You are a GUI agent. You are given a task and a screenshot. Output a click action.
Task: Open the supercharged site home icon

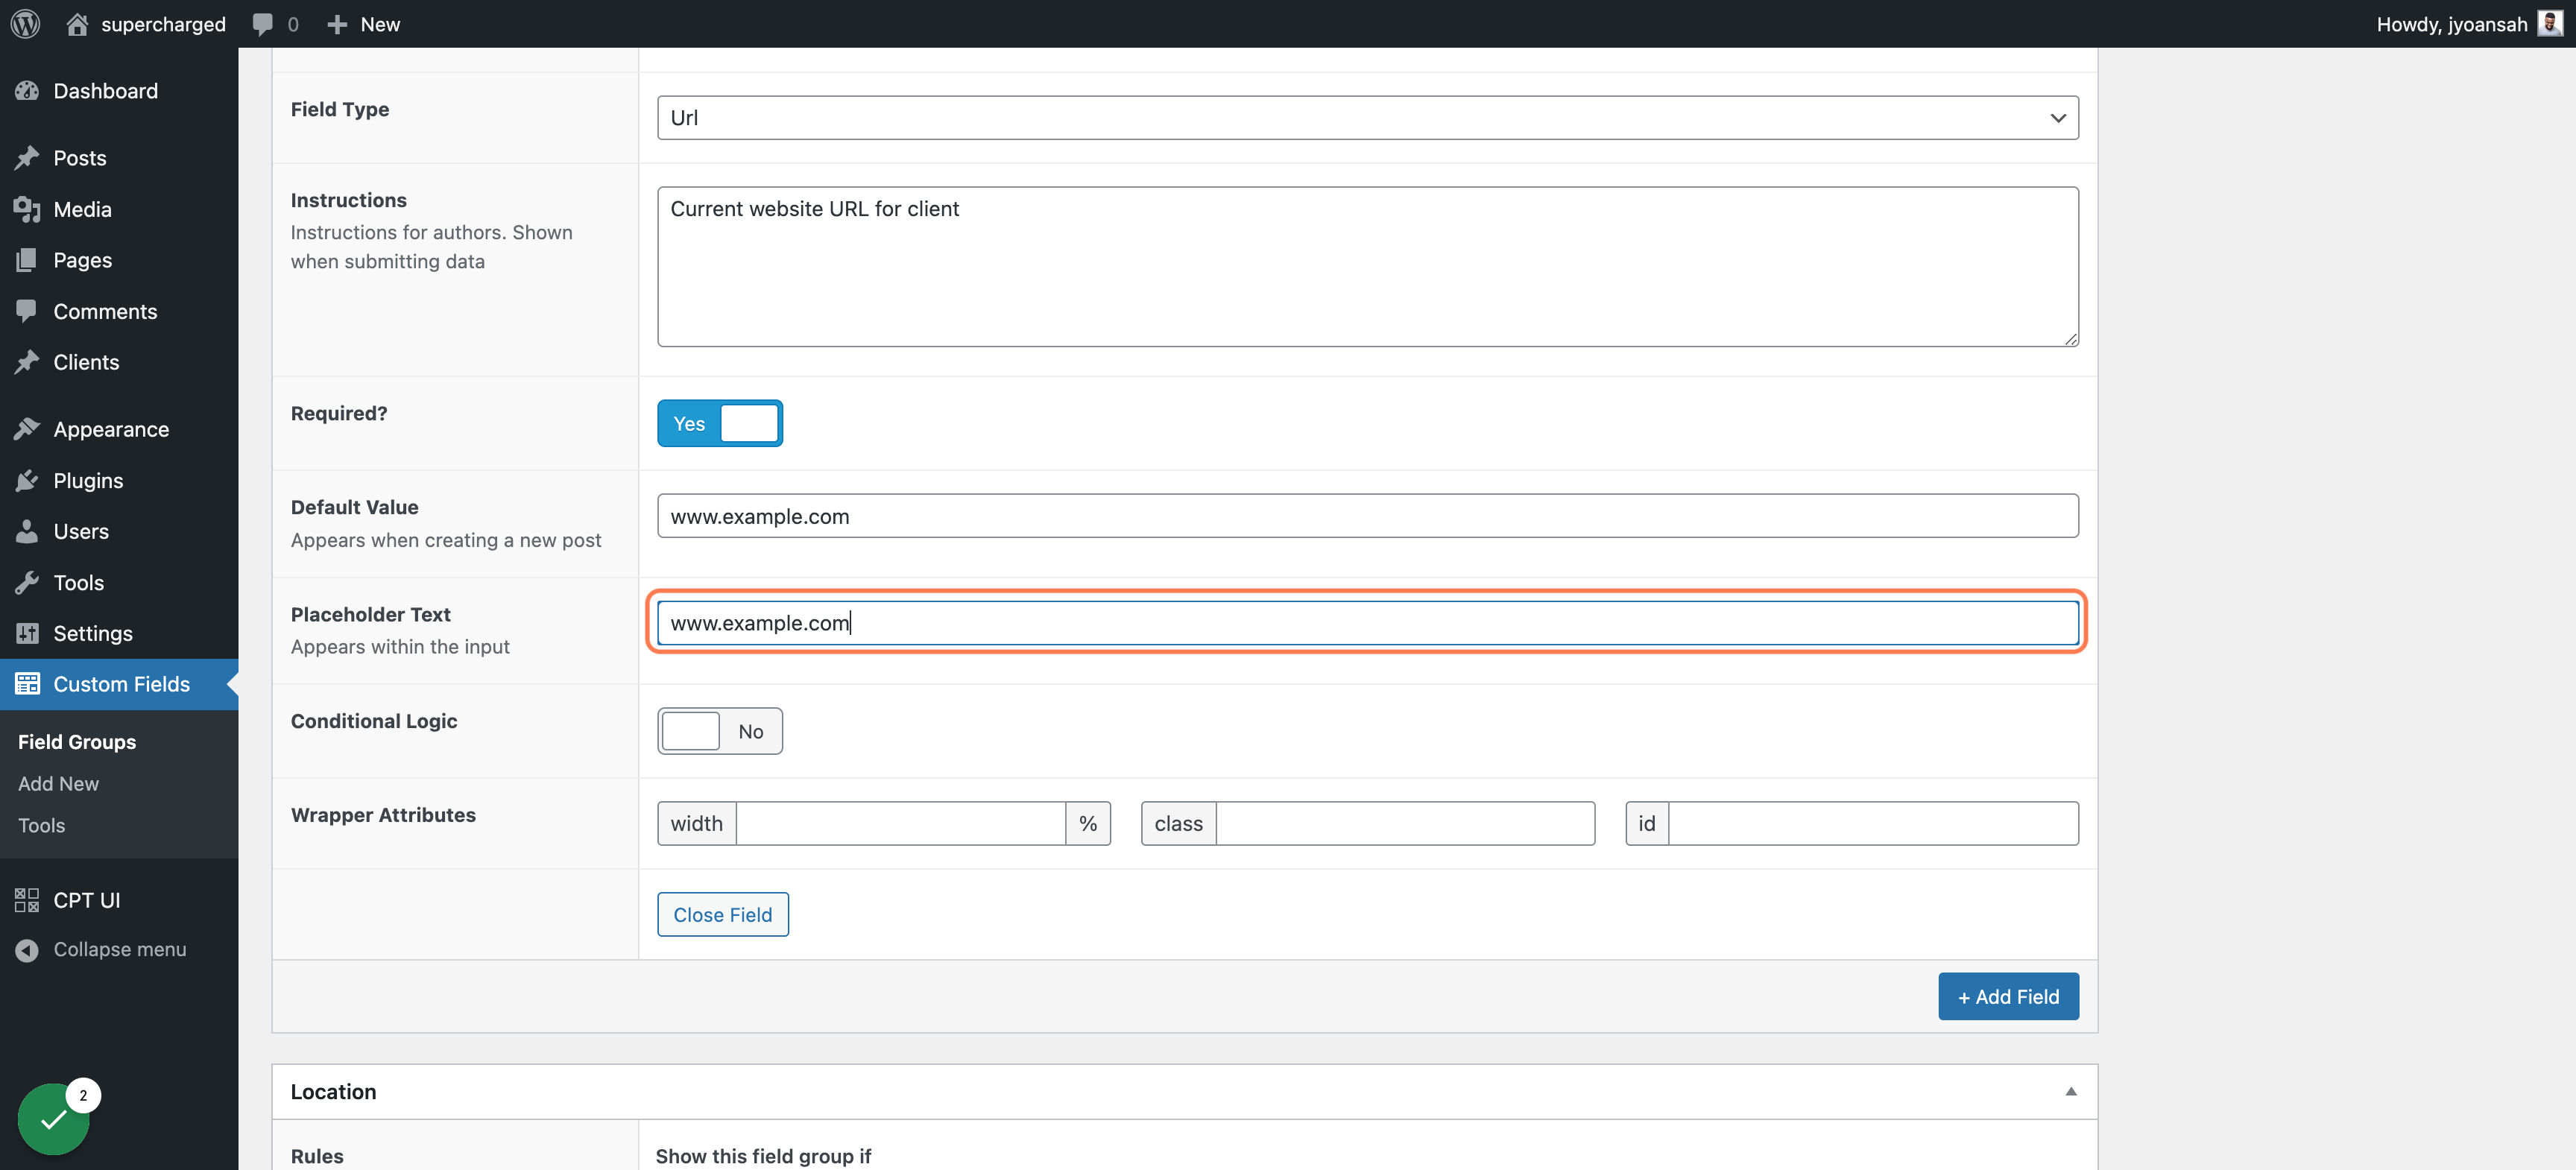pos(77,23)
